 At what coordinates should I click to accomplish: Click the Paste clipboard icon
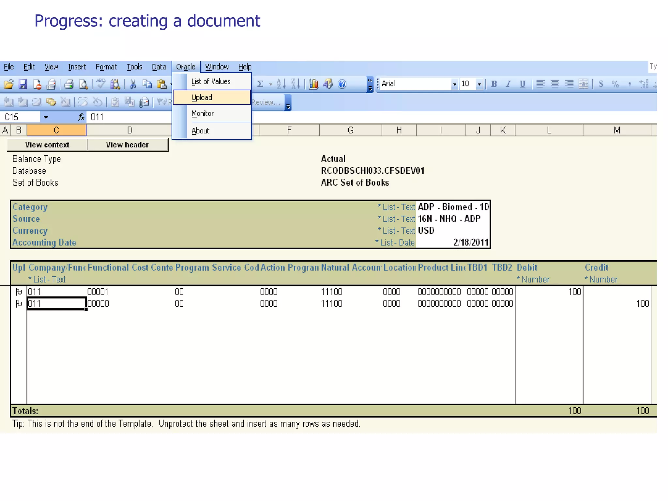[161, 84]
